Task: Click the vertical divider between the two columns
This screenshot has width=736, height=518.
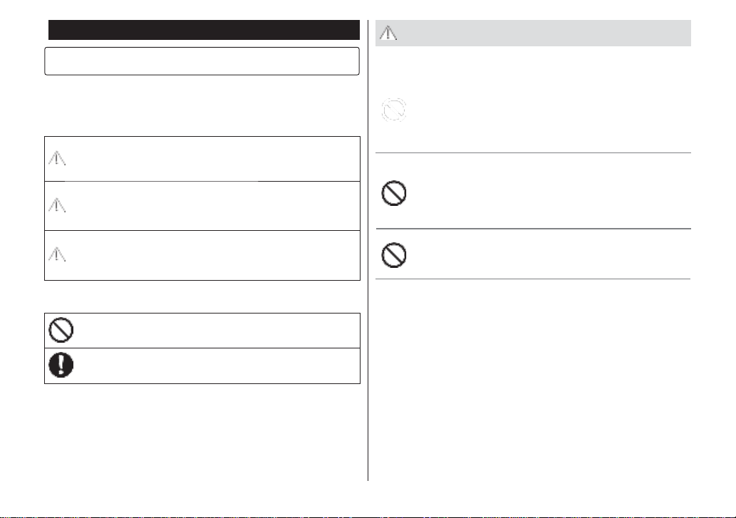Action: (x=368, y=250)
